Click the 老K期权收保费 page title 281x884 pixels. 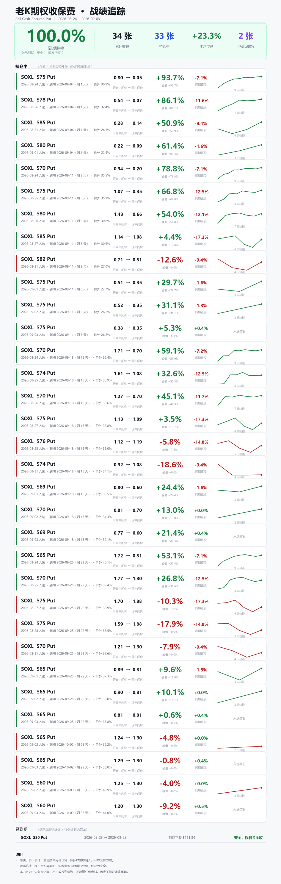tap(45, 11)
